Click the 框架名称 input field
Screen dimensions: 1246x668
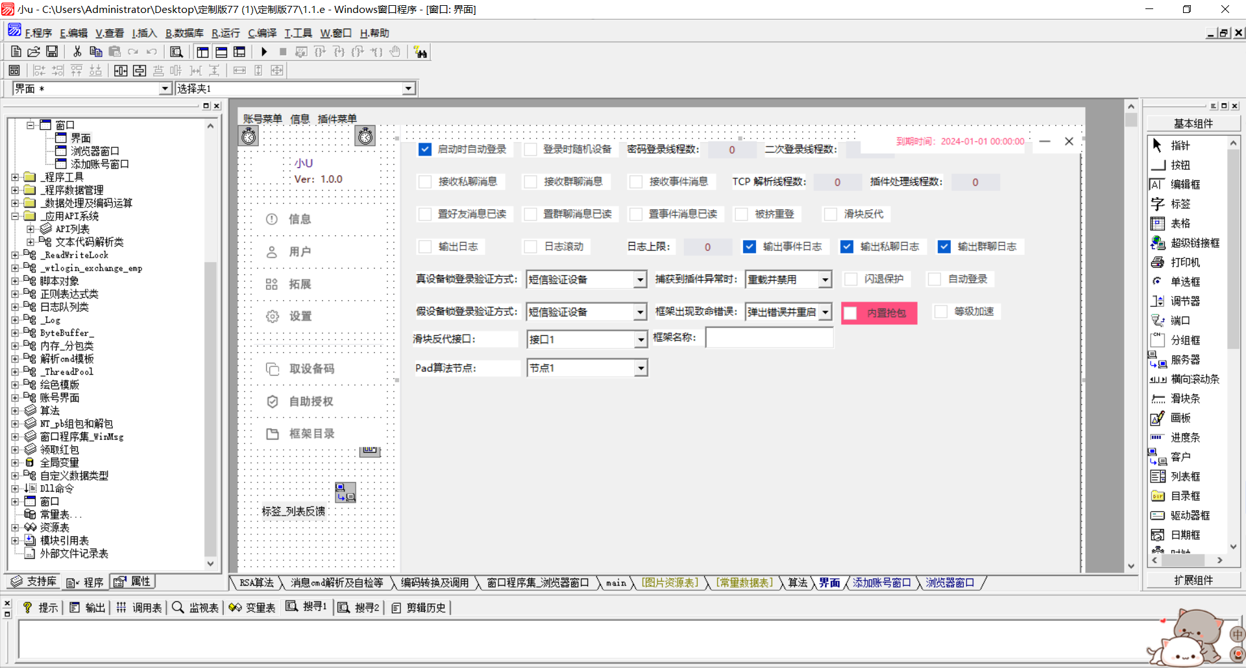pyautogui.click(x=769, y=338)
